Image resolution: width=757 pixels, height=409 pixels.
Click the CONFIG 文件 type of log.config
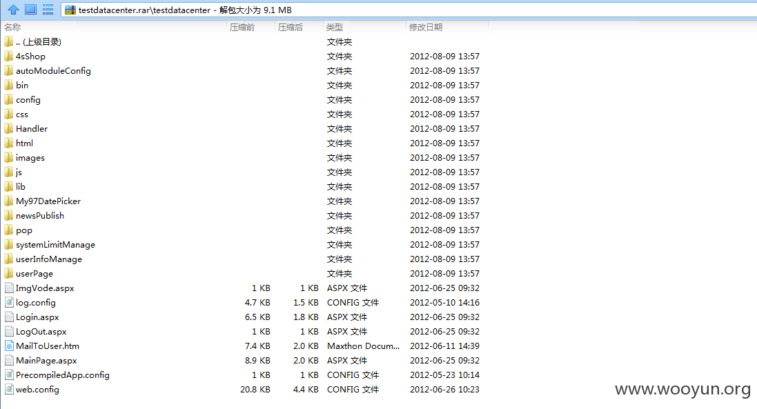353,302
